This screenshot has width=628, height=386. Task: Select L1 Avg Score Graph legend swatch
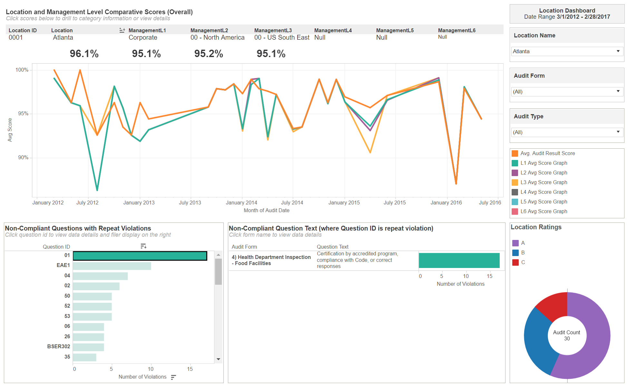tap(515, 163)
